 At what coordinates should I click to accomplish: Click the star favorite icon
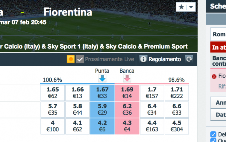(x=181, y=7)
